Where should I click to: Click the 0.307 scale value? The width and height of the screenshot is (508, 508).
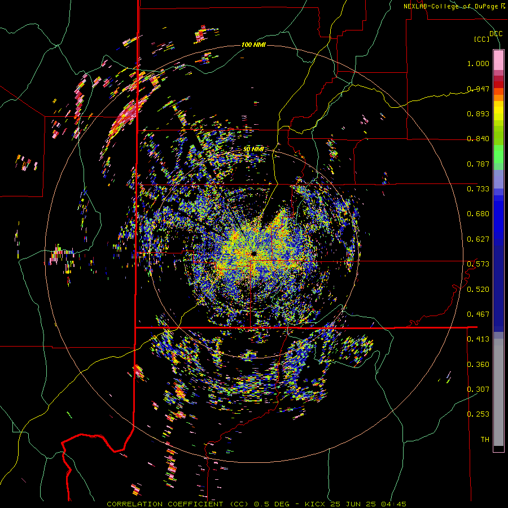click(x=478, y=389)
